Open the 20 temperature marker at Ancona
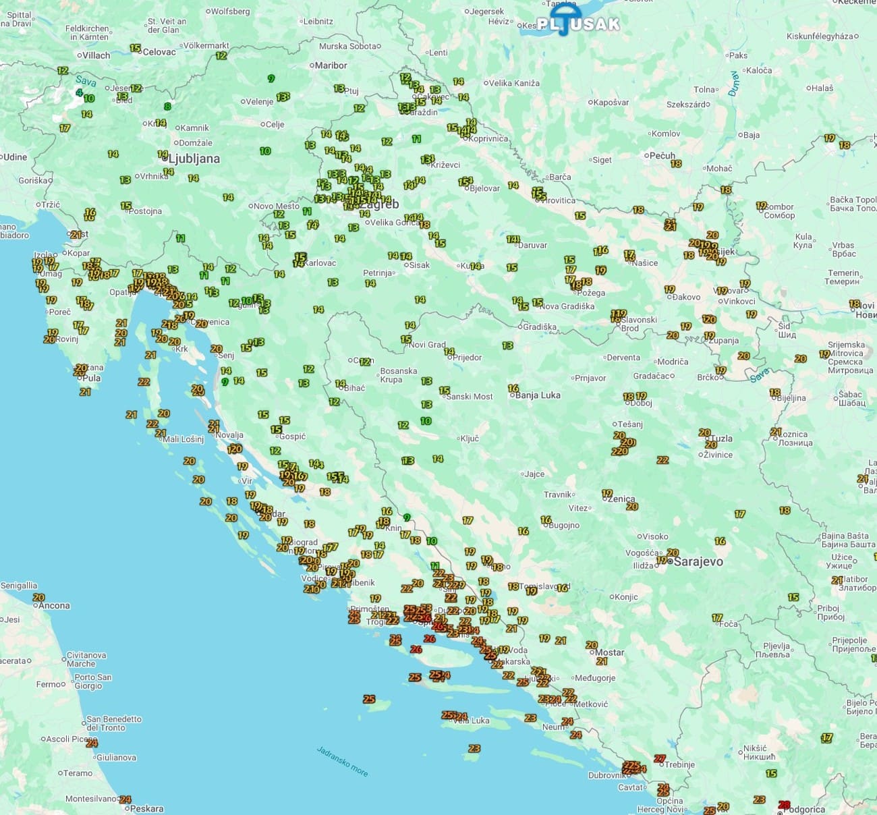This screenshot has width=877, height=815. click(x=38, y=597)
